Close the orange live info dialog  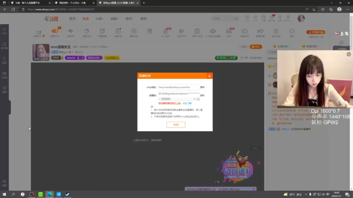209,76
